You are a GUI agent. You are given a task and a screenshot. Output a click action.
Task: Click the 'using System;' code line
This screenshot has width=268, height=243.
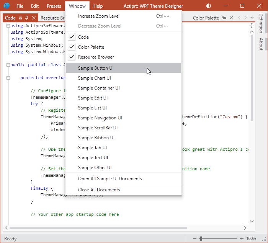coord(26,39)
